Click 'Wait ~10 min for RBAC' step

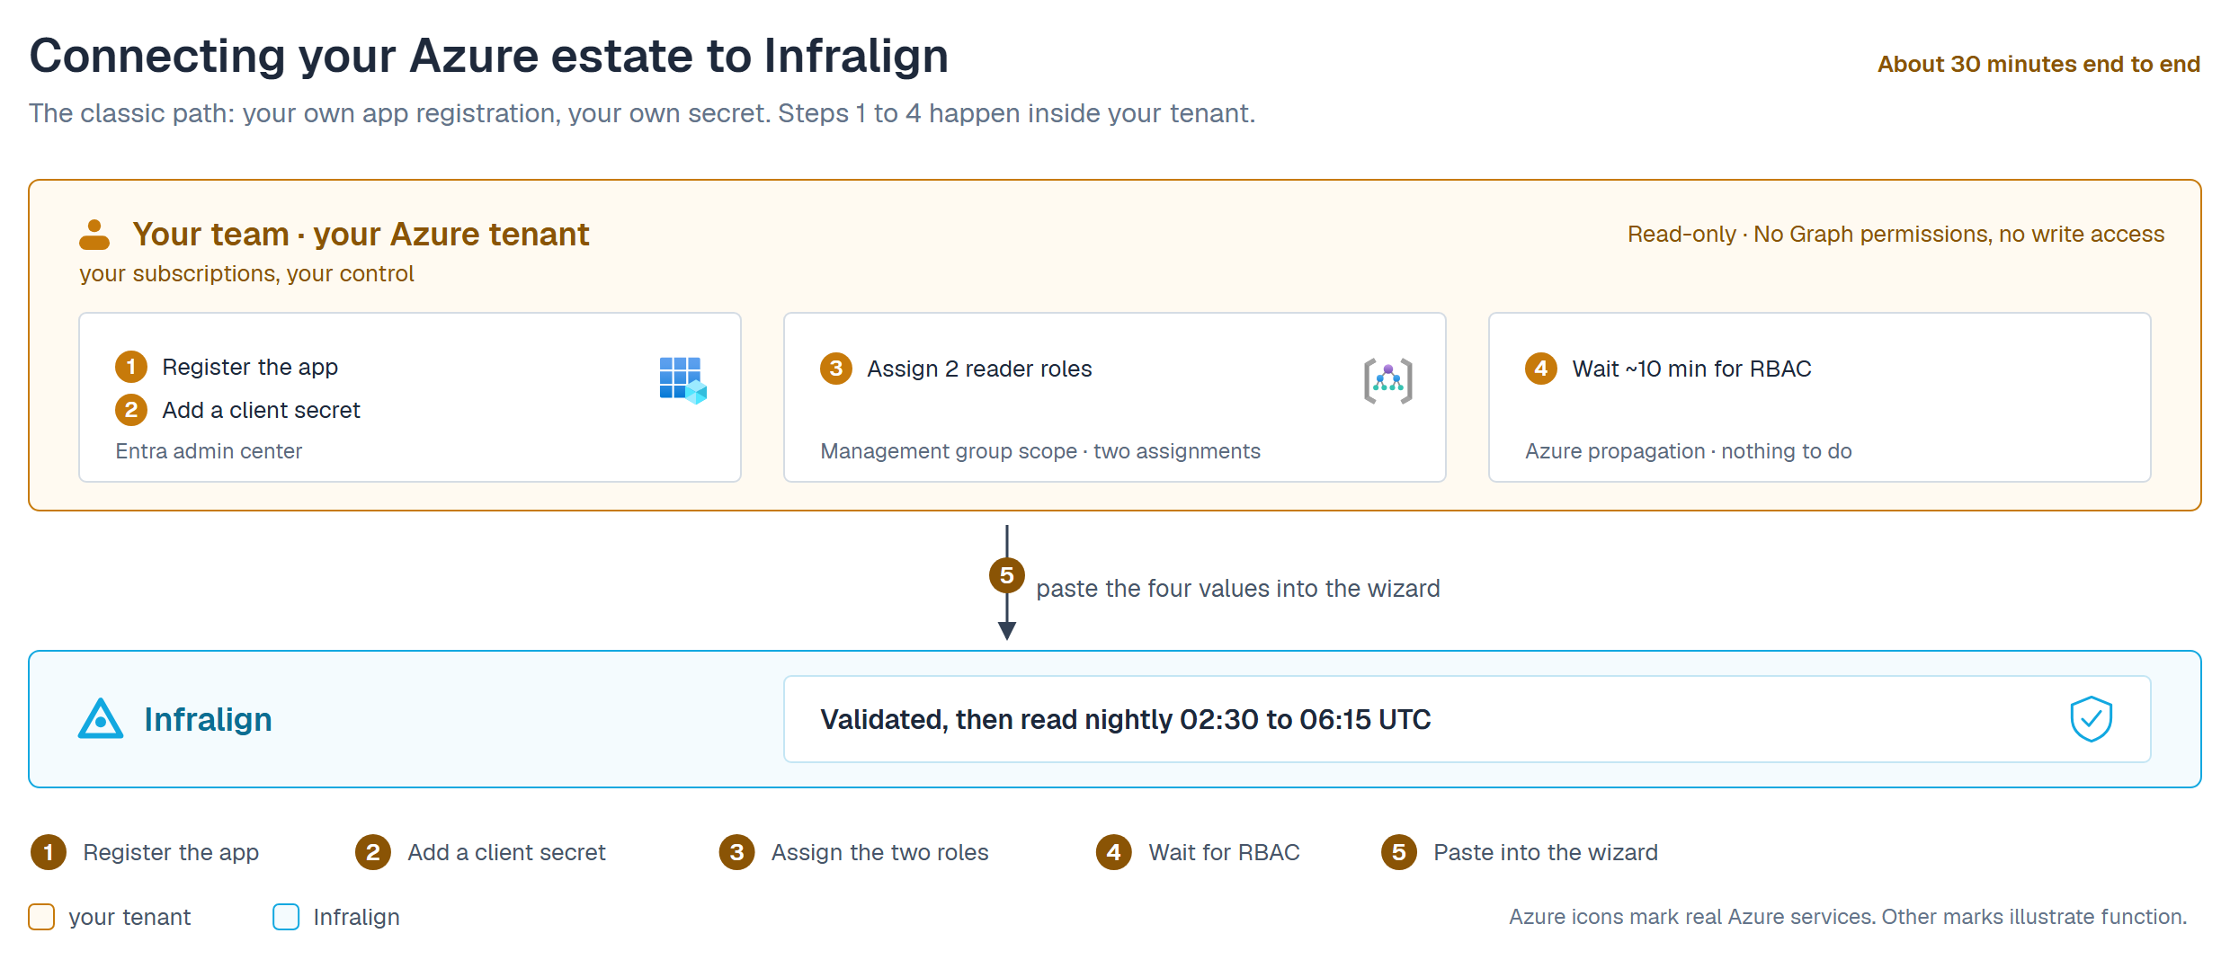pos(1668,369)
